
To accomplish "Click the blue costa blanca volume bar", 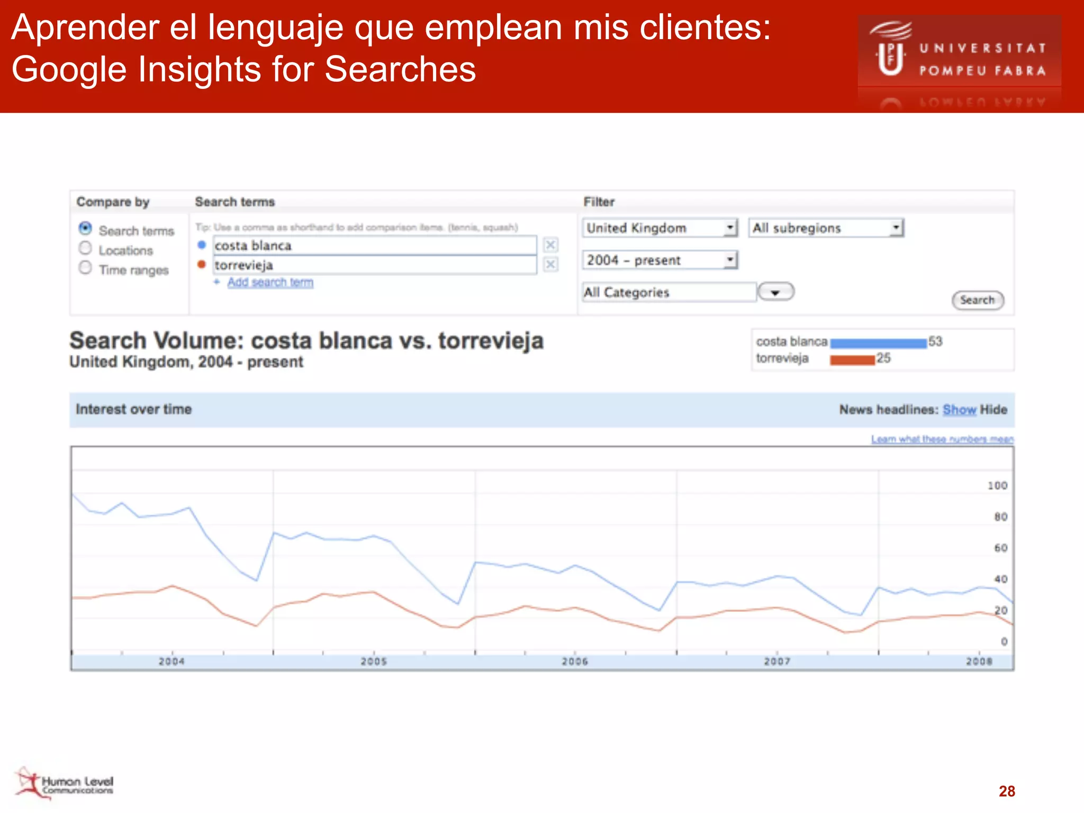I will coord(879,343).
